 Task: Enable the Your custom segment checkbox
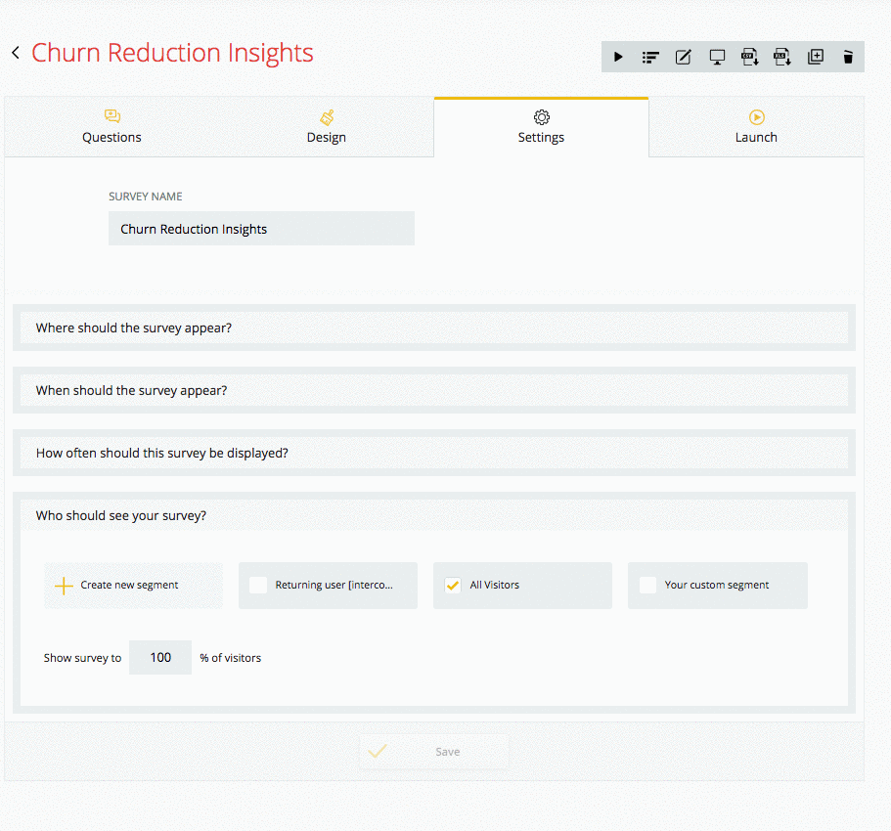tap(647, 585)
